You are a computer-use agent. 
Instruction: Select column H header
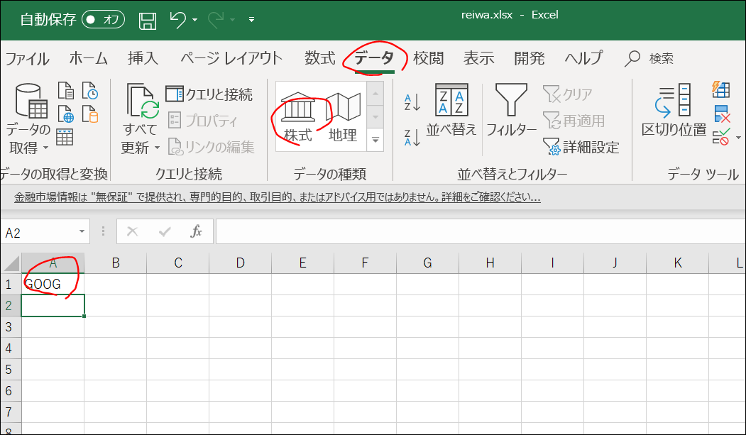point(490,263)
